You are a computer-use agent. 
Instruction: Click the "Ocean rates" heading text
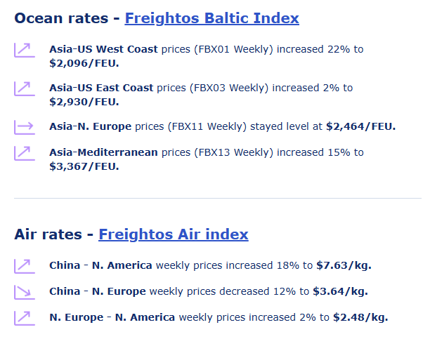(x=61, y=18)
